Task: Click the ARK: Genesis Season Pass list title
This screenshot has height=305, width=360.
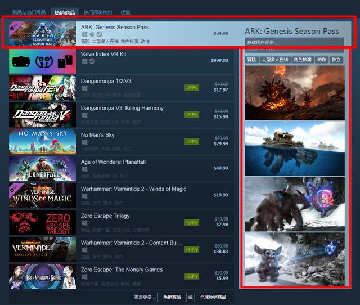Action: (x=115, y=27)
